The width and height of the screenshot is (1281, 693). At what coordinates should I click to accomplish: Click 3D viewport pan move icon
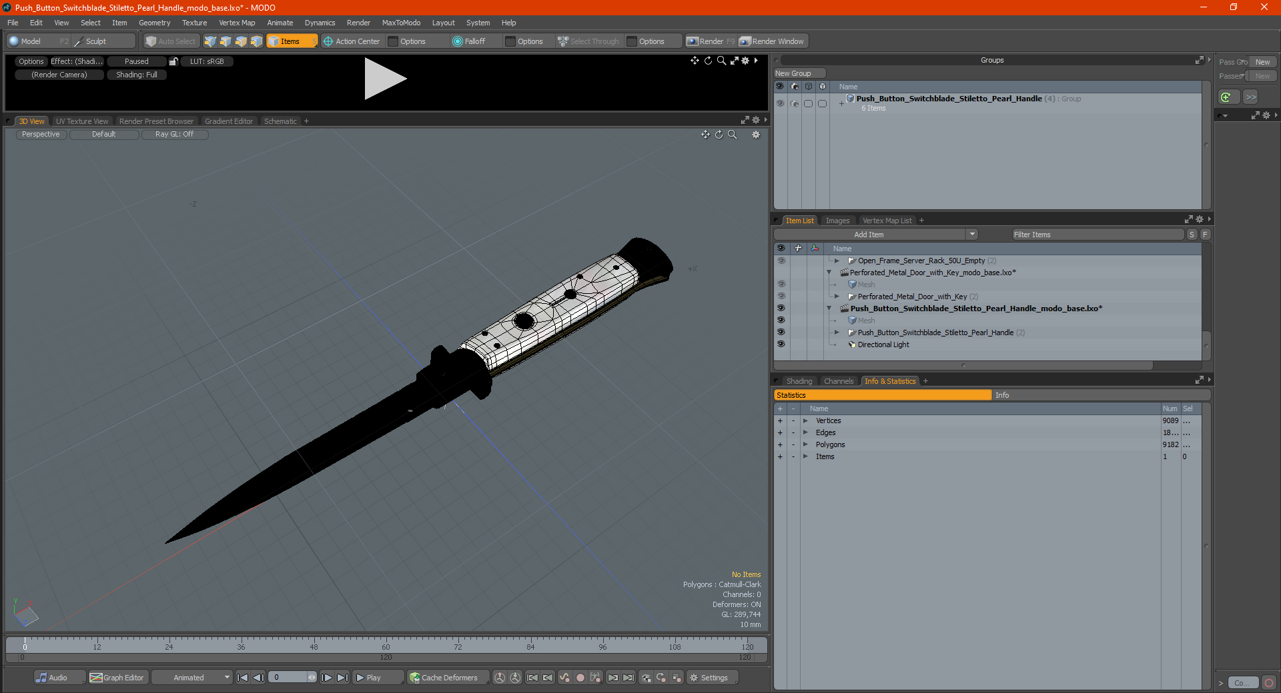click(x=705, y=135)
